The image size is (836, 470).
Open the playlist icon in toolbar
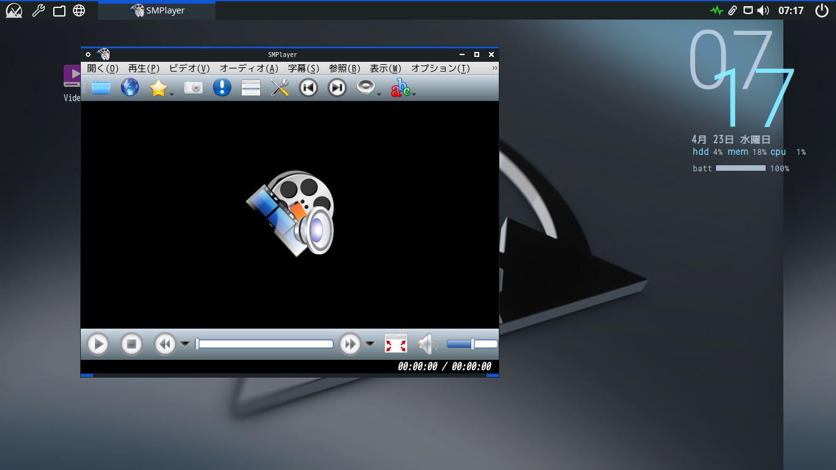251,88
